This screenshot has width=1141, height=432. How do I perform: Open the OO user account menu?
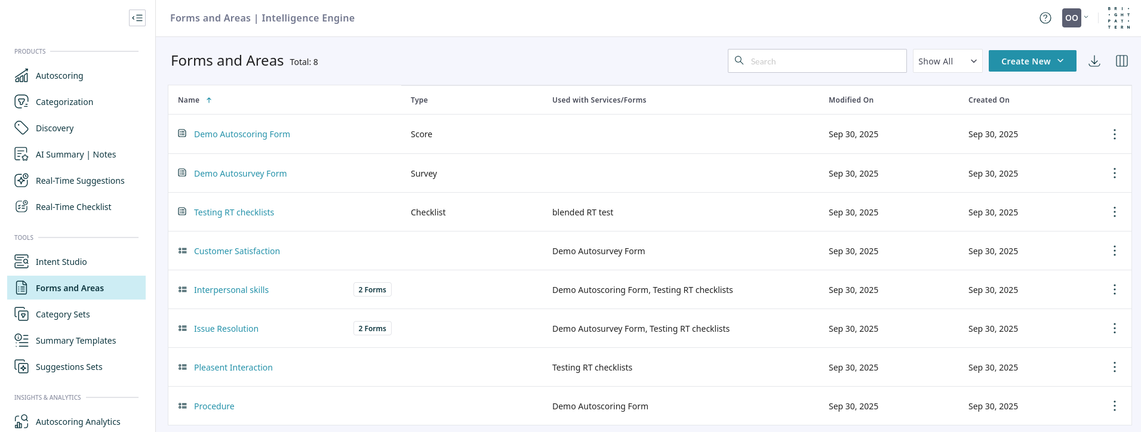(1074, 18)
